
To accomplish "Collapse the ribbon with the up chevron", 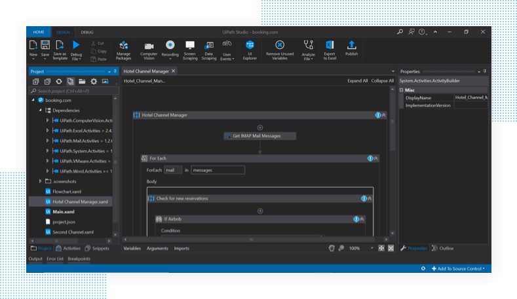I will coord(435,32).
